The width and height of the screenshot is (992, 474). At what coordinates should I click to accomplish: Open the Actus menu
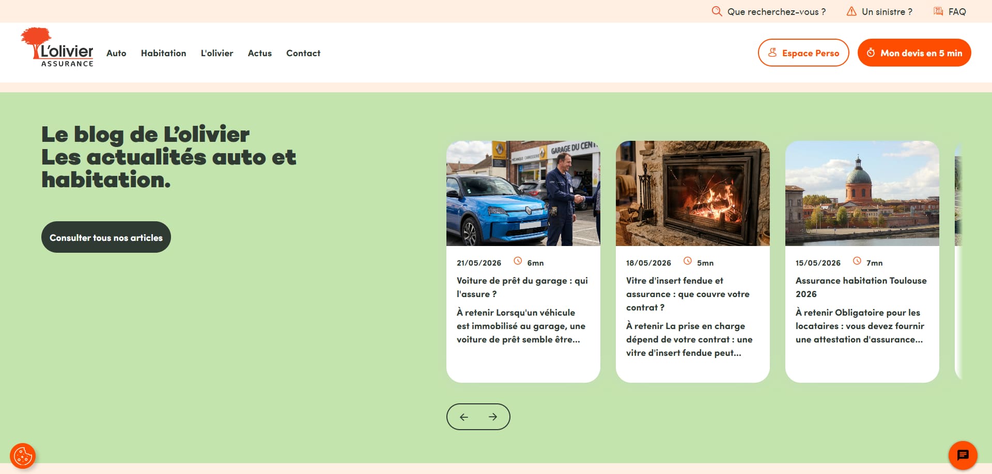(259, 53)
